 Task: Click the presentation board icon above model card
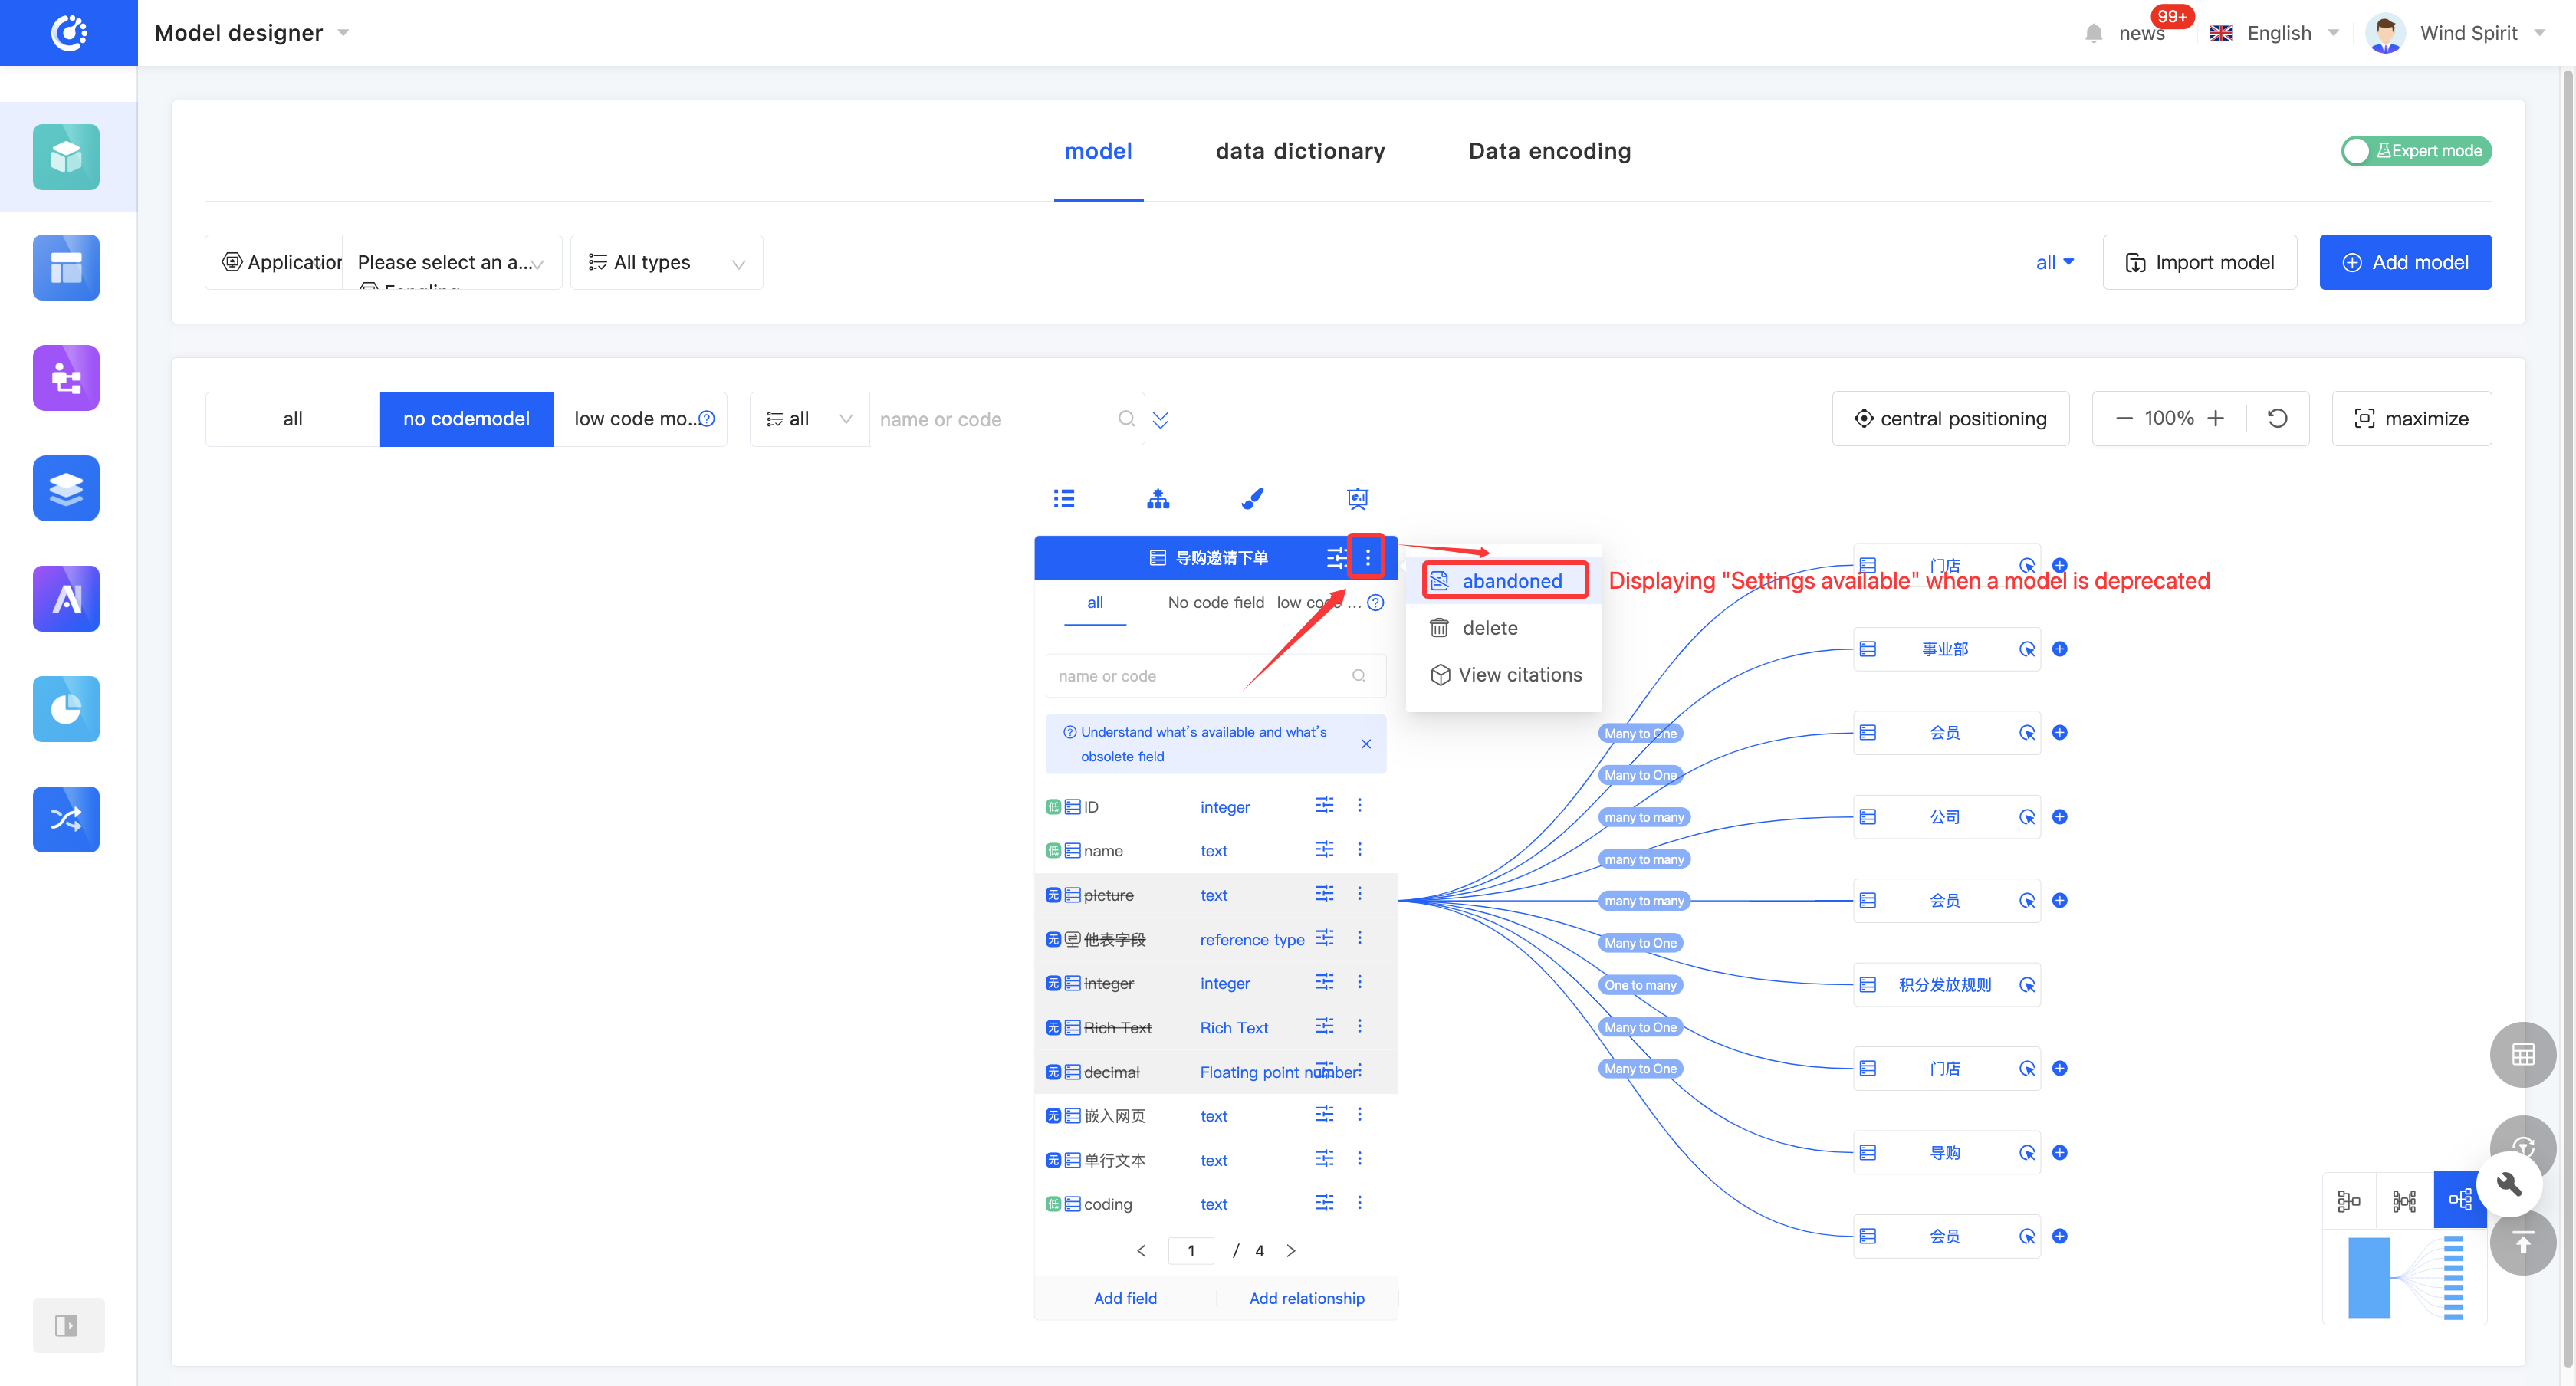1357,498
